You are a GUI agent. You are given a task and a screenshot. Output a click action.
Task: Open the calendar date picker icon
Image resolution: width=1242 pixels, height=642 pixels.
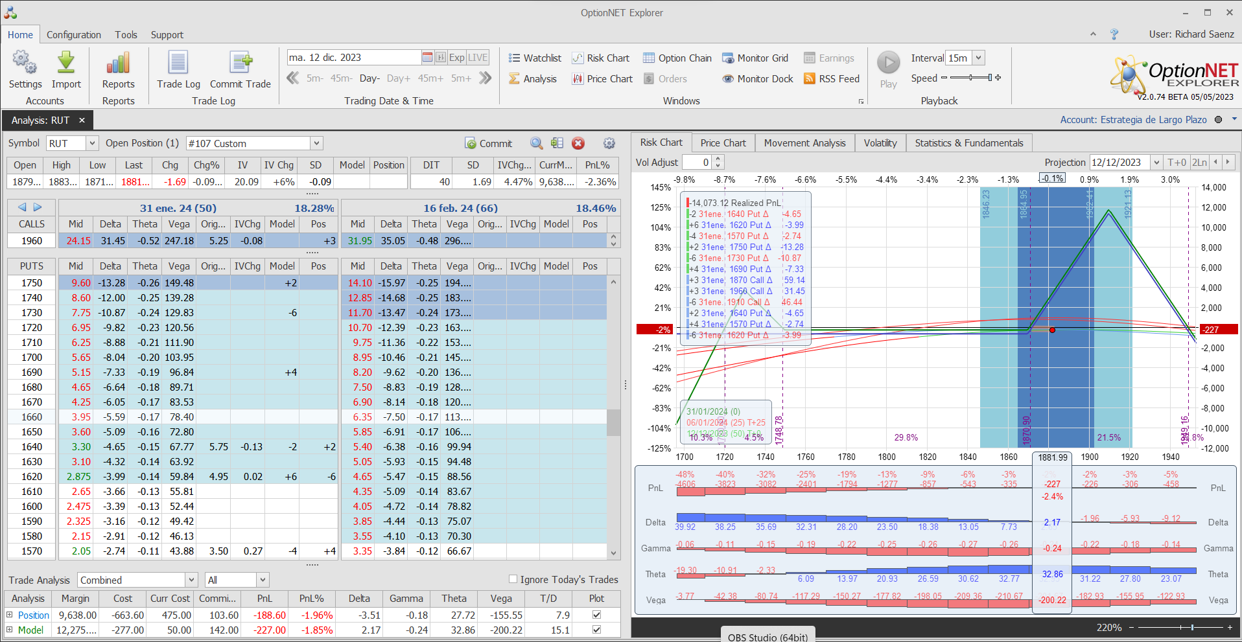[x=427, y=58]
